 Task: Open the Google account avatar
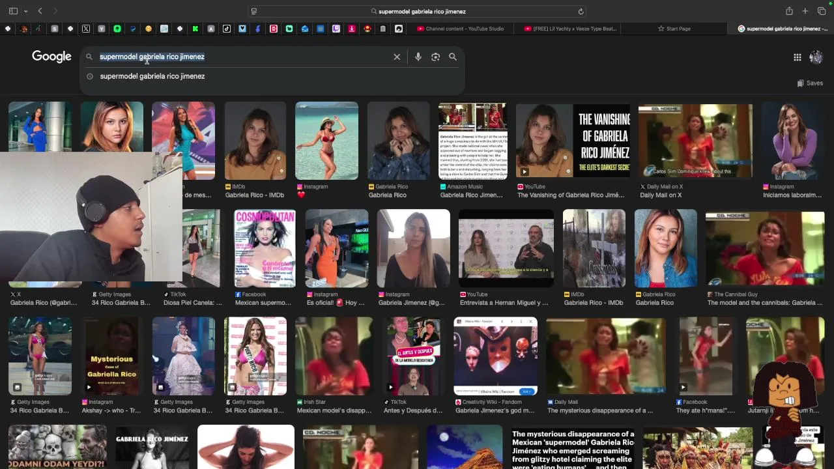pos(816,57)
